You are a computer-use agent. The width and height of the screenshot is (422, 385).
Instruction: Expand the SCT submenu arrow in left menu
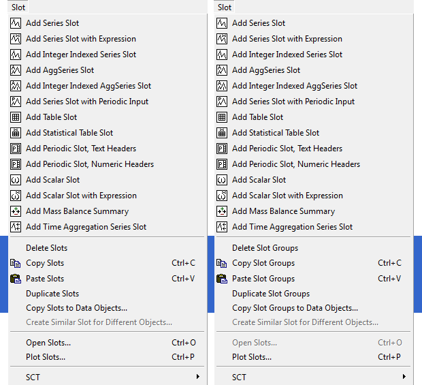coord(198,377)
